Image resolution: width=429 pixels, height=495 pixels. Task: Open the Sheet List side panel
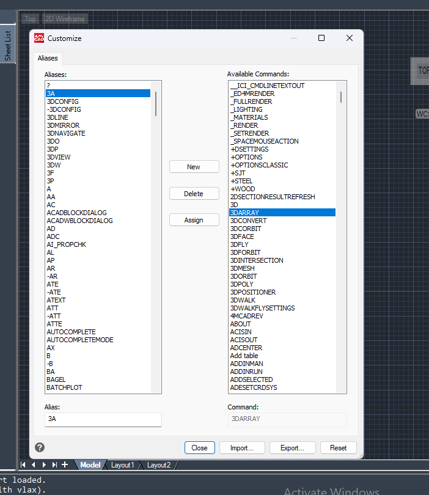8,45
